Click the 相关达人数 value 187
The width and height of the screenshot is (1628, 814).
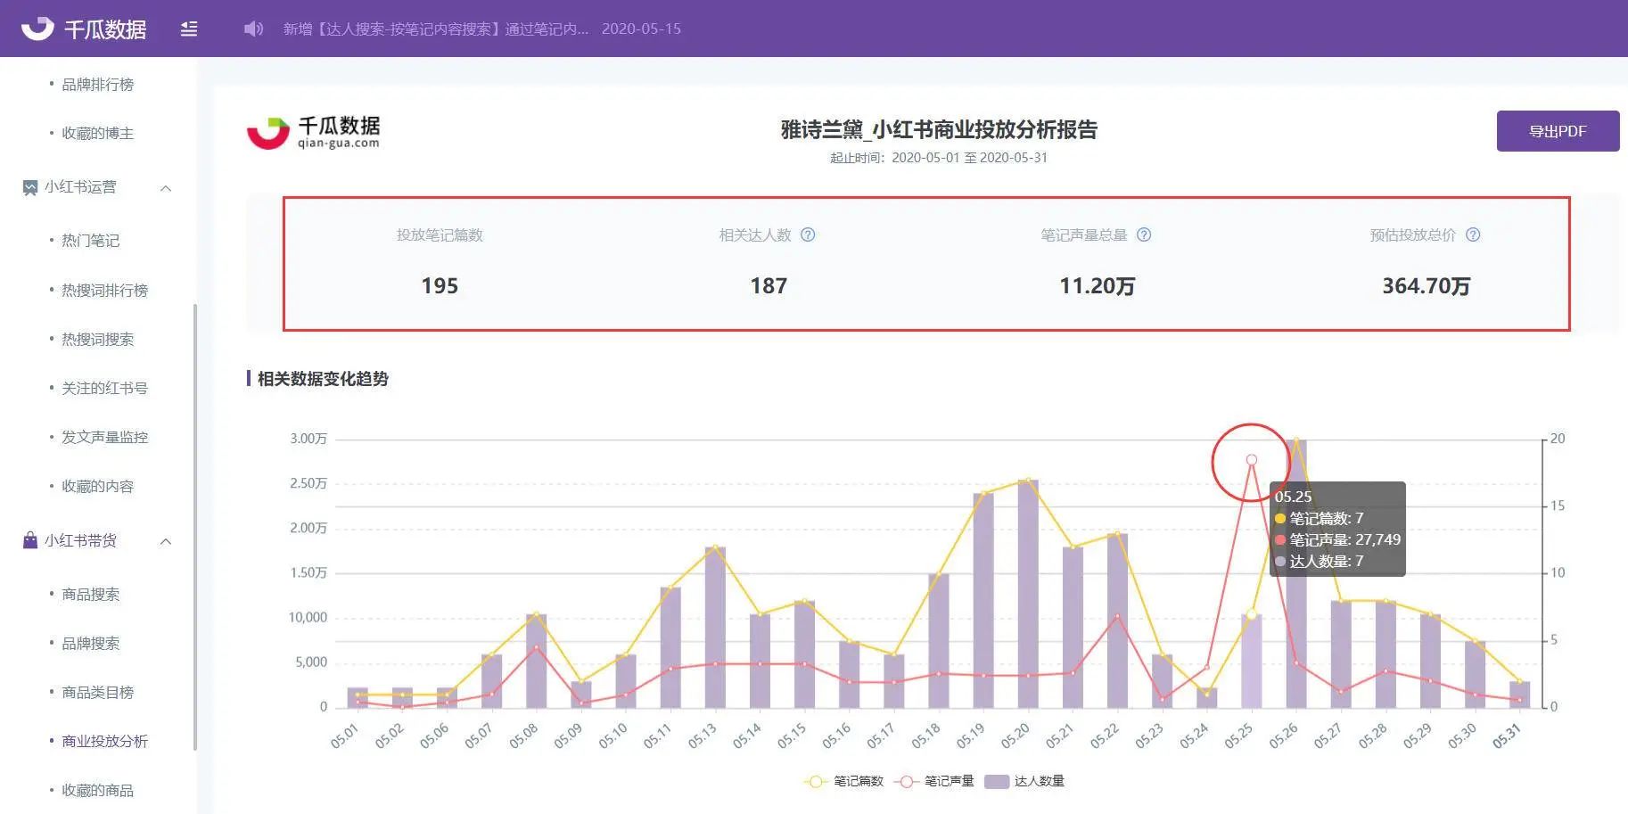pos(769,285)
